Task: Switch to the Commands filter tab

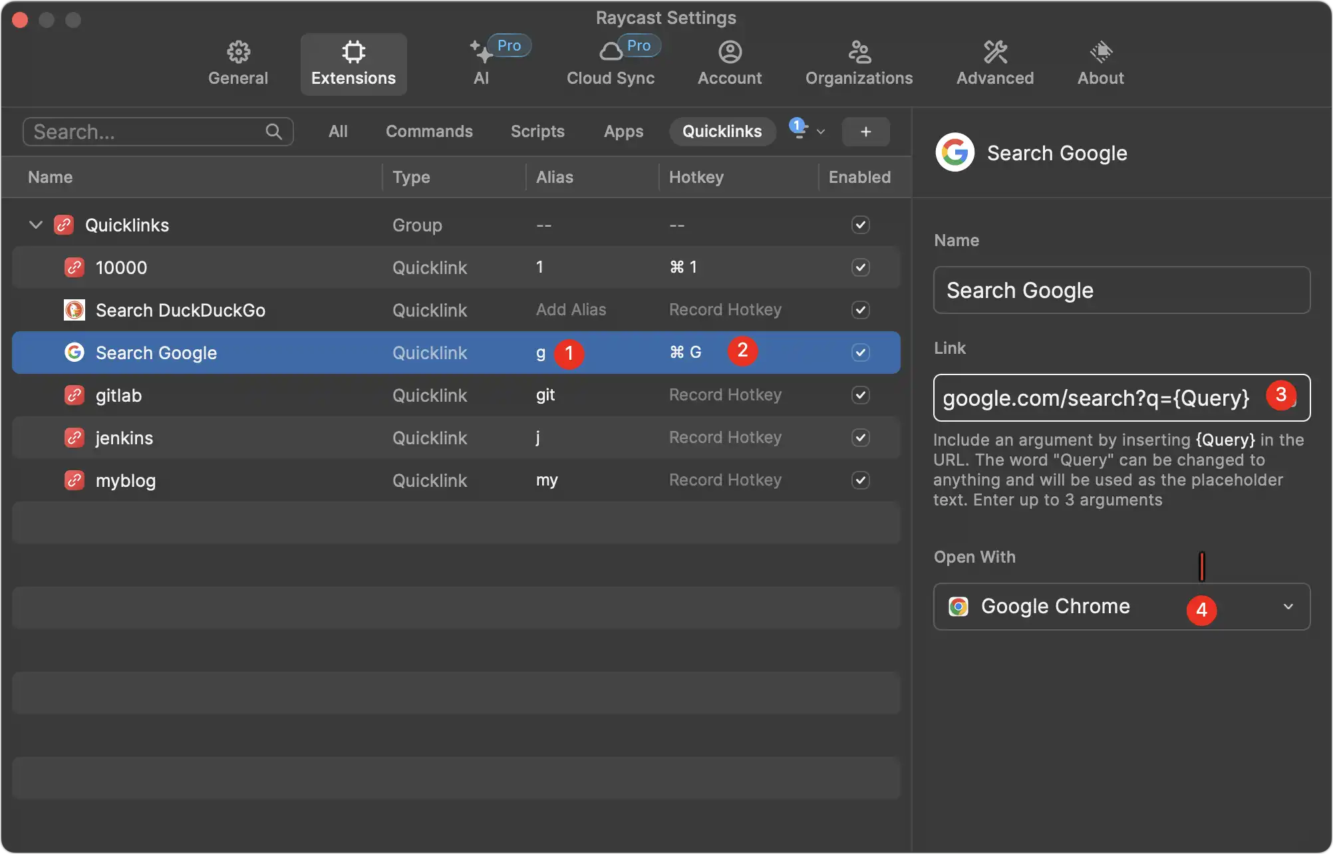Action: tap(429, 132)
